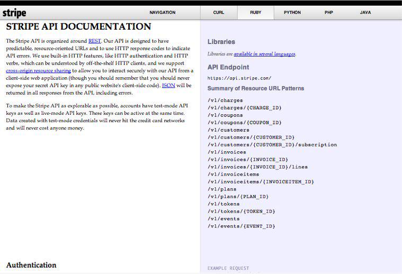Choose the PHP tab
Viewport: 402px width, 274px height.
(329, 12)
